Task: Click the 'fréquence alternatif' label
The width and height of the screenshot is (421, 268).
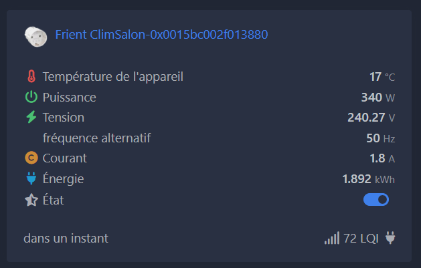Action: pyautogui.click(x=96, y=138)
